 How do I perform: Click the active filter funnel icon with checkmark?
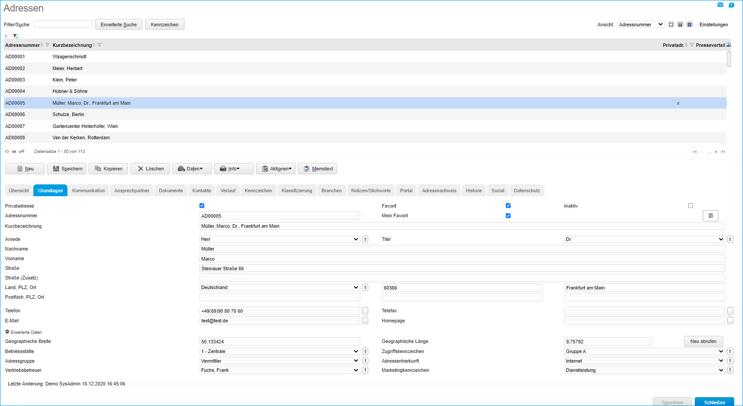point(15,36)
